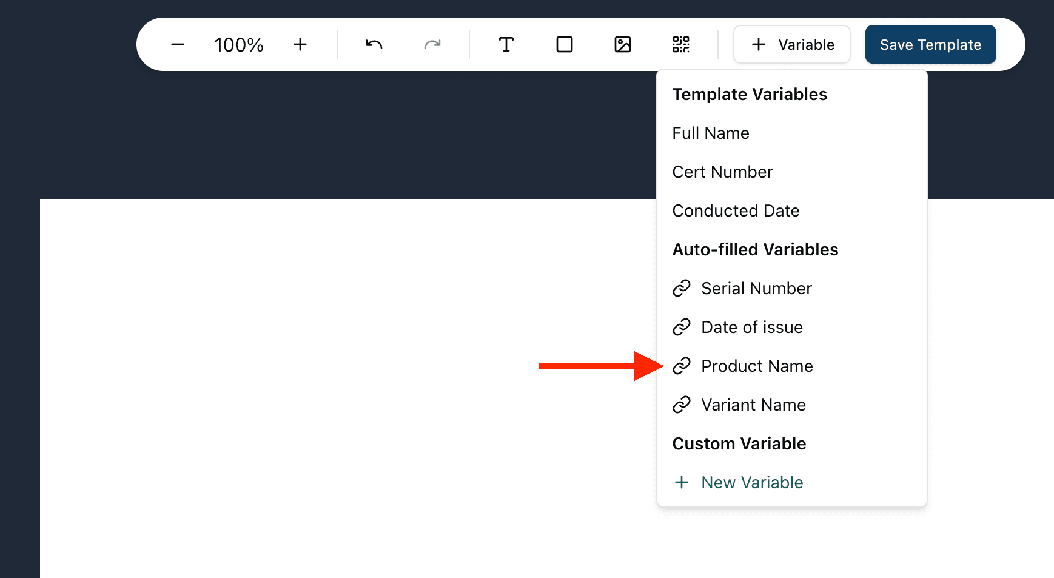Screen dimensions: 1054x578
Task: Insert a QR code element
Action: click(681, 44)
